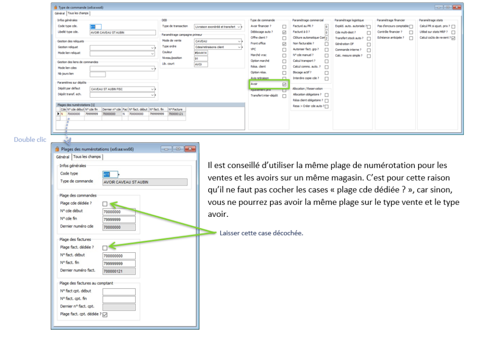The width and height of the screenshot is (491, 337).
Task: Click the lock icon in Type de commande title bar
Action: click(x=54, y=8)
